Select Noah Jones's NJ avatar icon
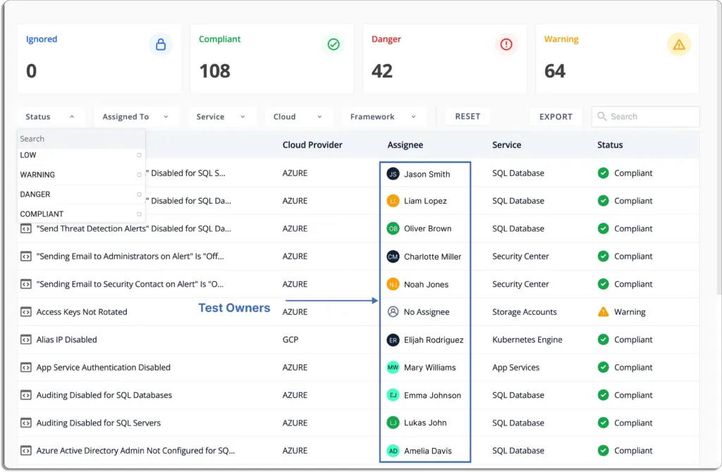The image size is (722, 472). [393, 284]
